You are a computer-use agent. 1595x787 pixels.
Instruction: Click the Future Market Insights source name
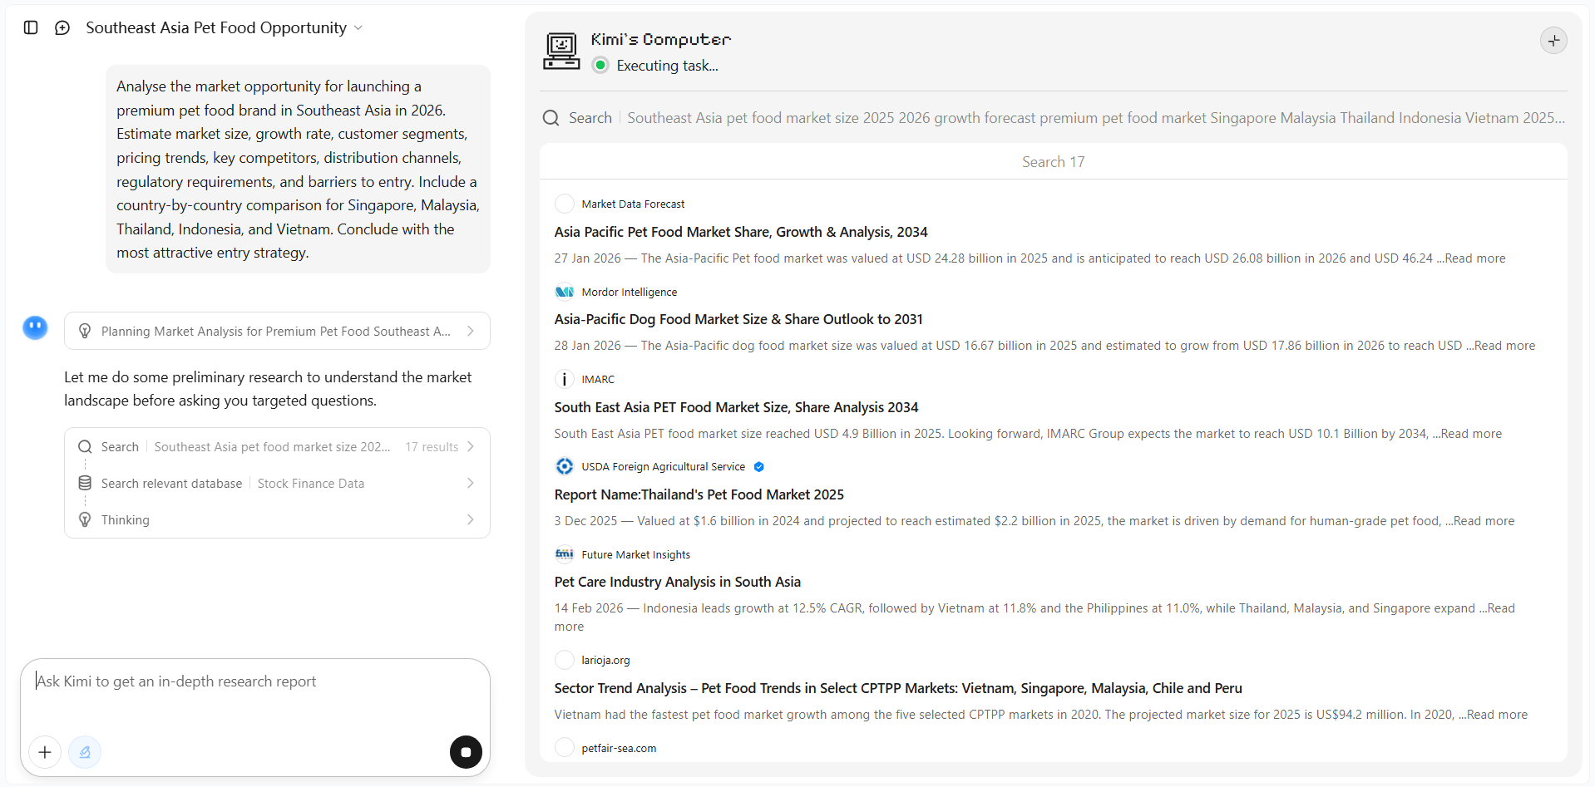coord(636,554)
